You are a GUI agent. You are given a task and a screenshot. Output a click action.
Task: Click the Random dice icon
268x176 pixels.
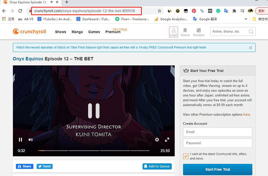199,32
